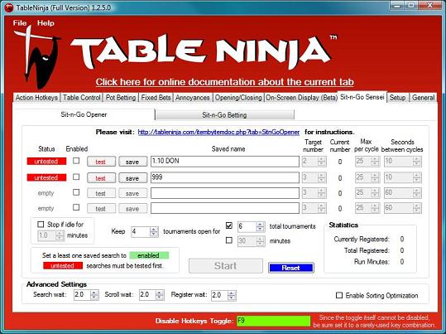Click the save button for 1.10 DON
The width and height of the screenshot is (446, 334).
[132, 162]
